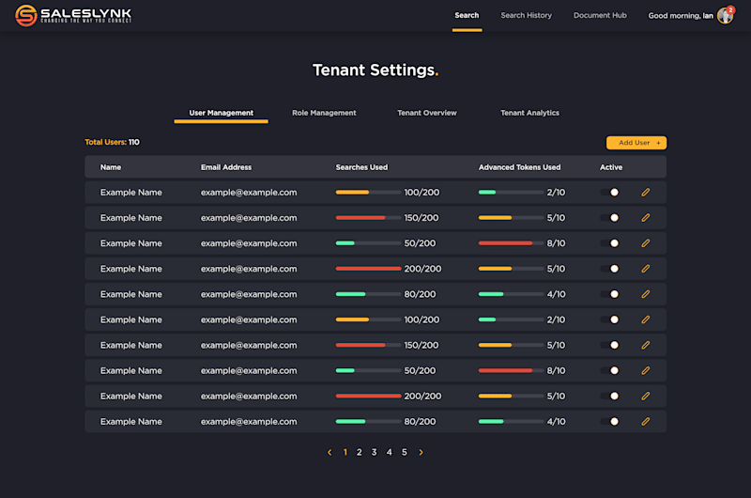Click 4/10 value in last row
751x498 pixels.
coord(556,421)
